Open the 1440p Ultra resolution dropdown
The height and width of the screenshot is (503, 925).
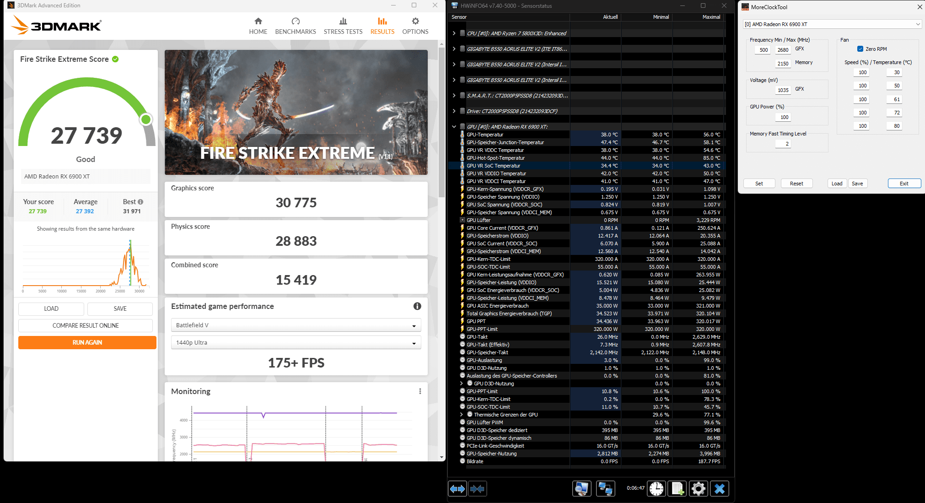(296, 342)
